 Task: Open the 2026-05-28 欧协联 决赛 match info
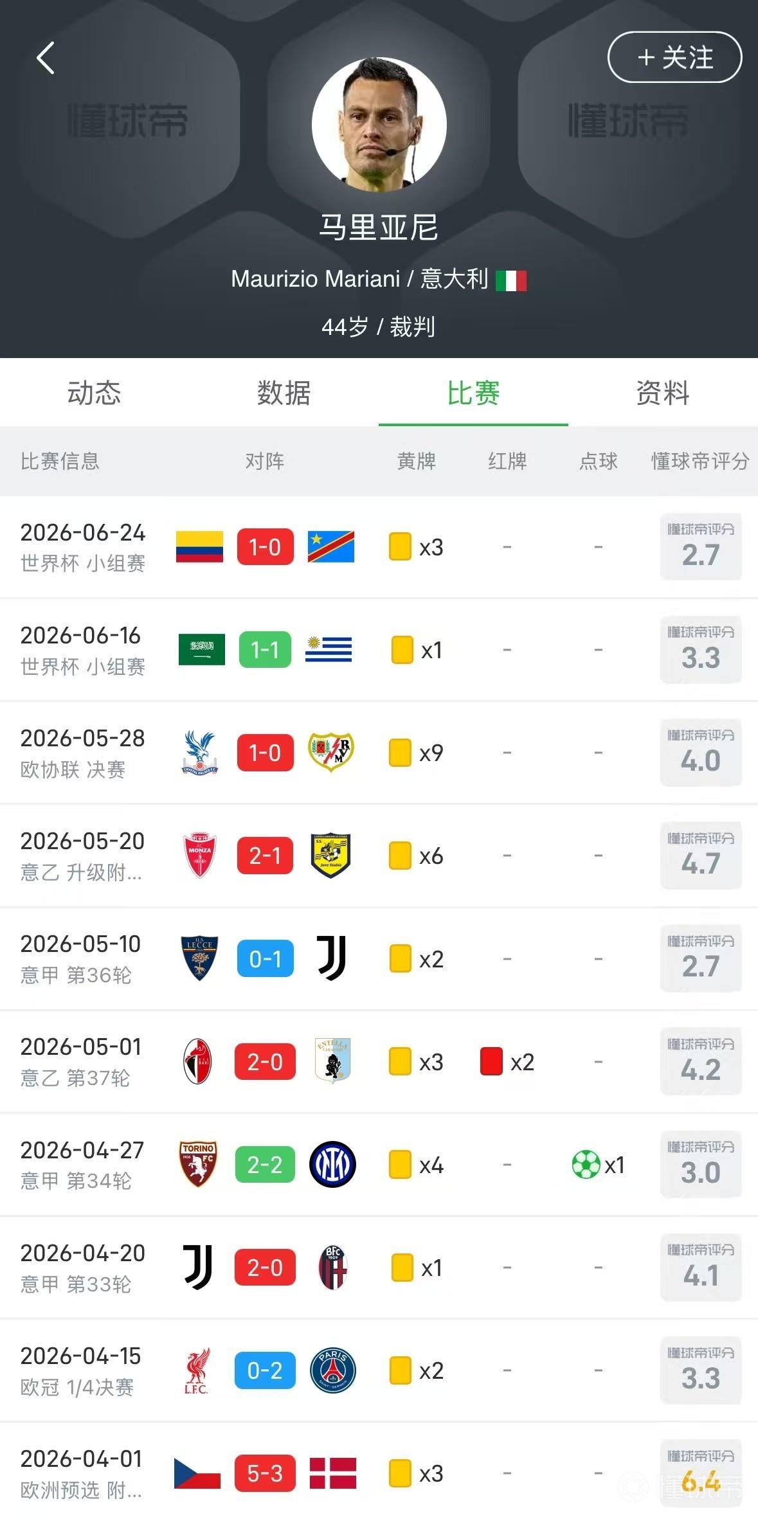[x=83, y=753]
